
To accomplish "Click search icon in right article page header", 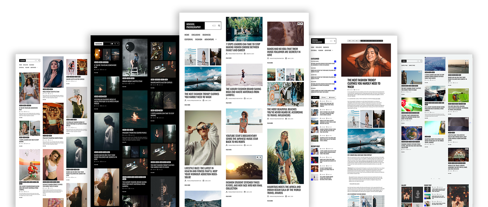I will pos(335,41).
